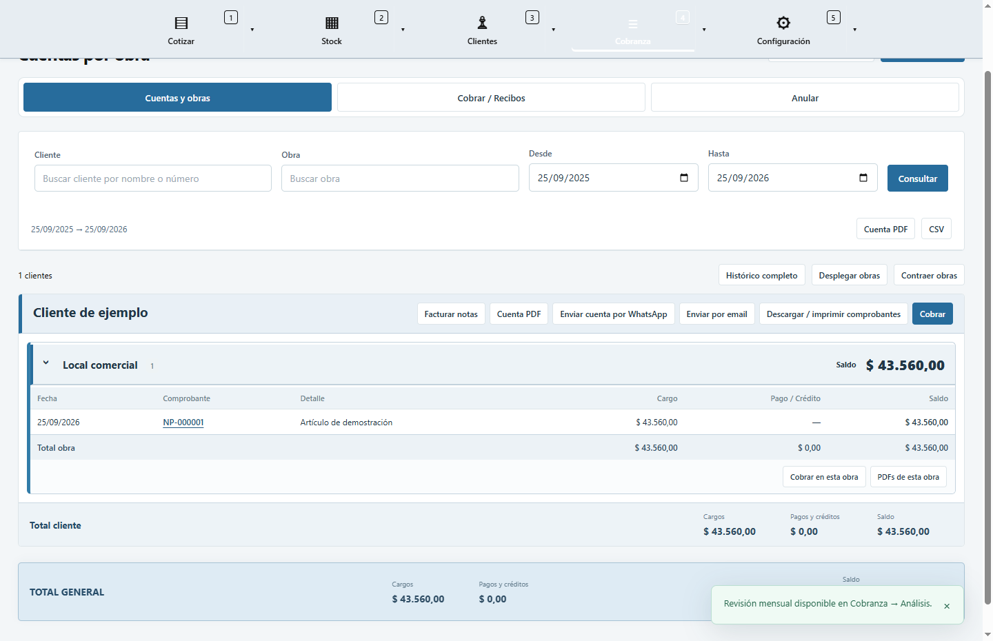Click the "Cliente de ejemplo" heading
Screen dimensions: 993x641
click(x=90, y=312)
